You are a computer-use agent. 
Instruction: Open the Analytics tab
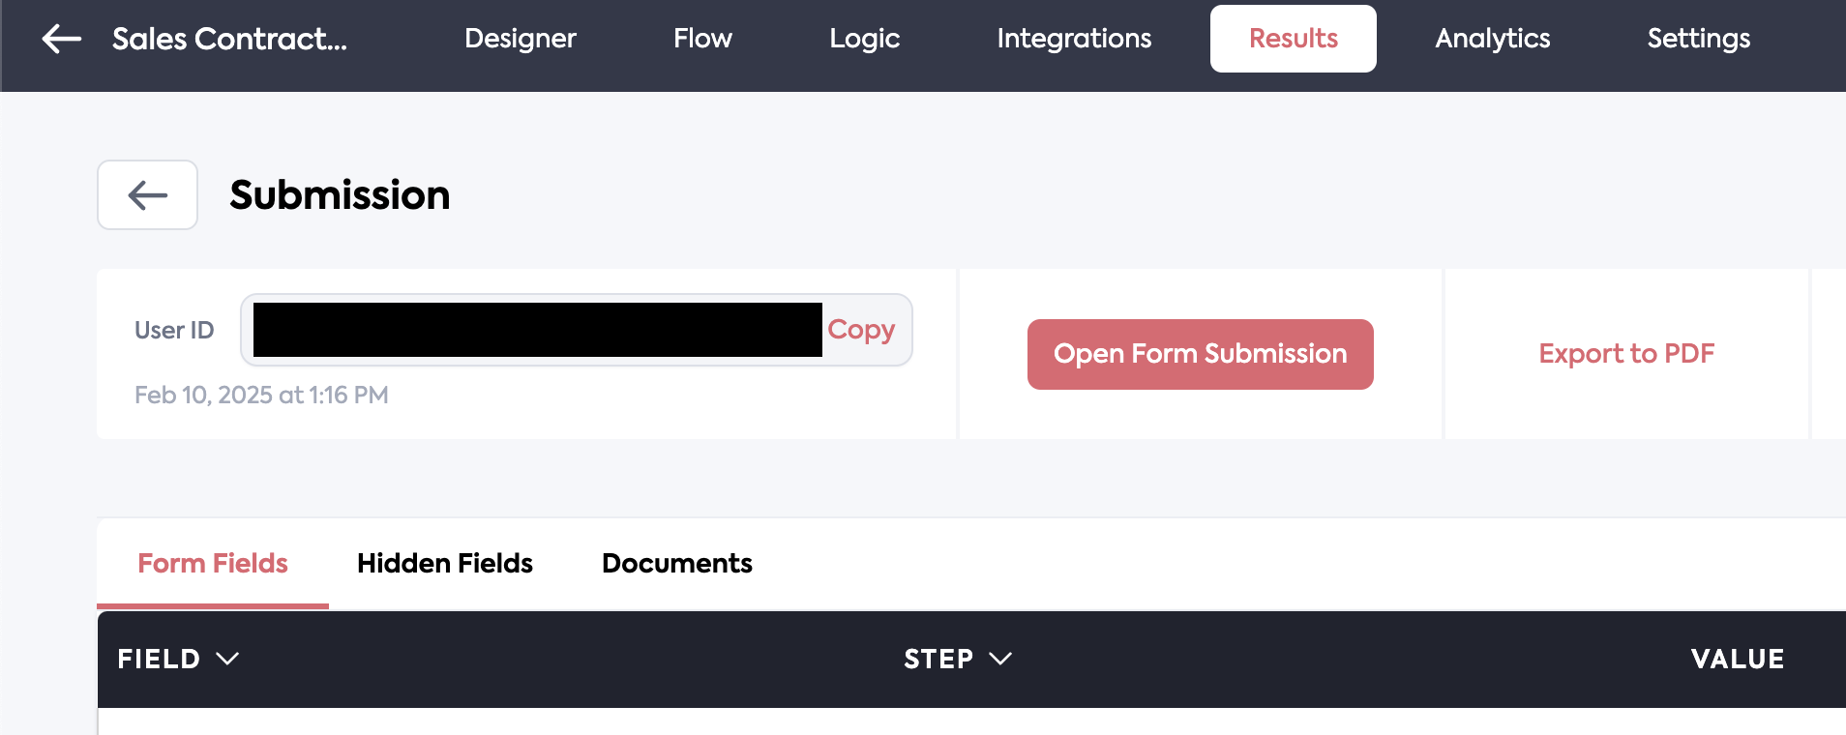[x=1492, y=39]
